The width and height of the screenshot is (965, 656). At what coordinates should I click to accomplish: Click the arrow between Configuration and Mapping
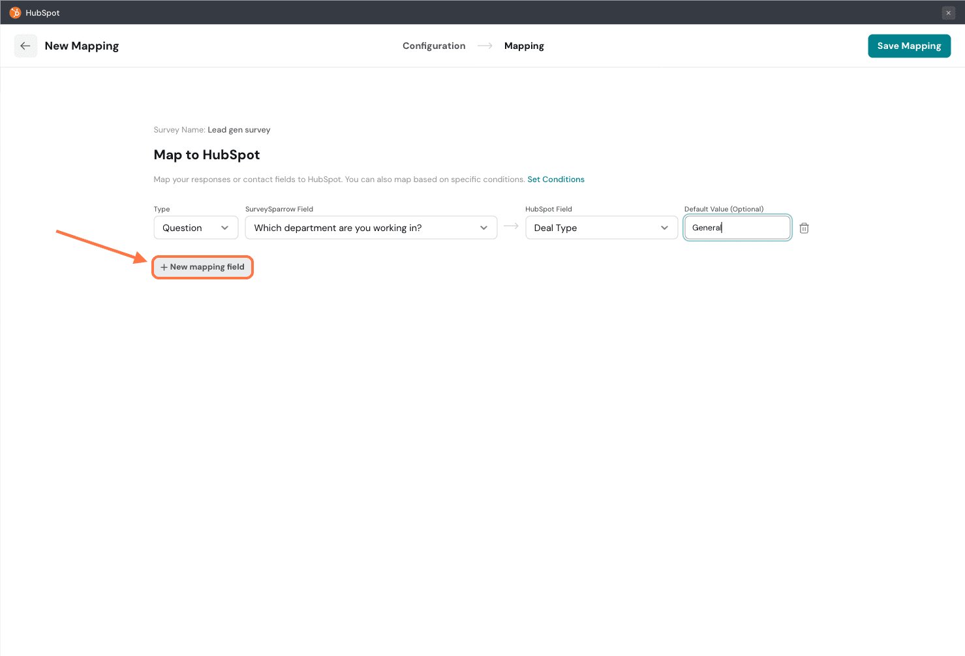(x=485, y=46)
